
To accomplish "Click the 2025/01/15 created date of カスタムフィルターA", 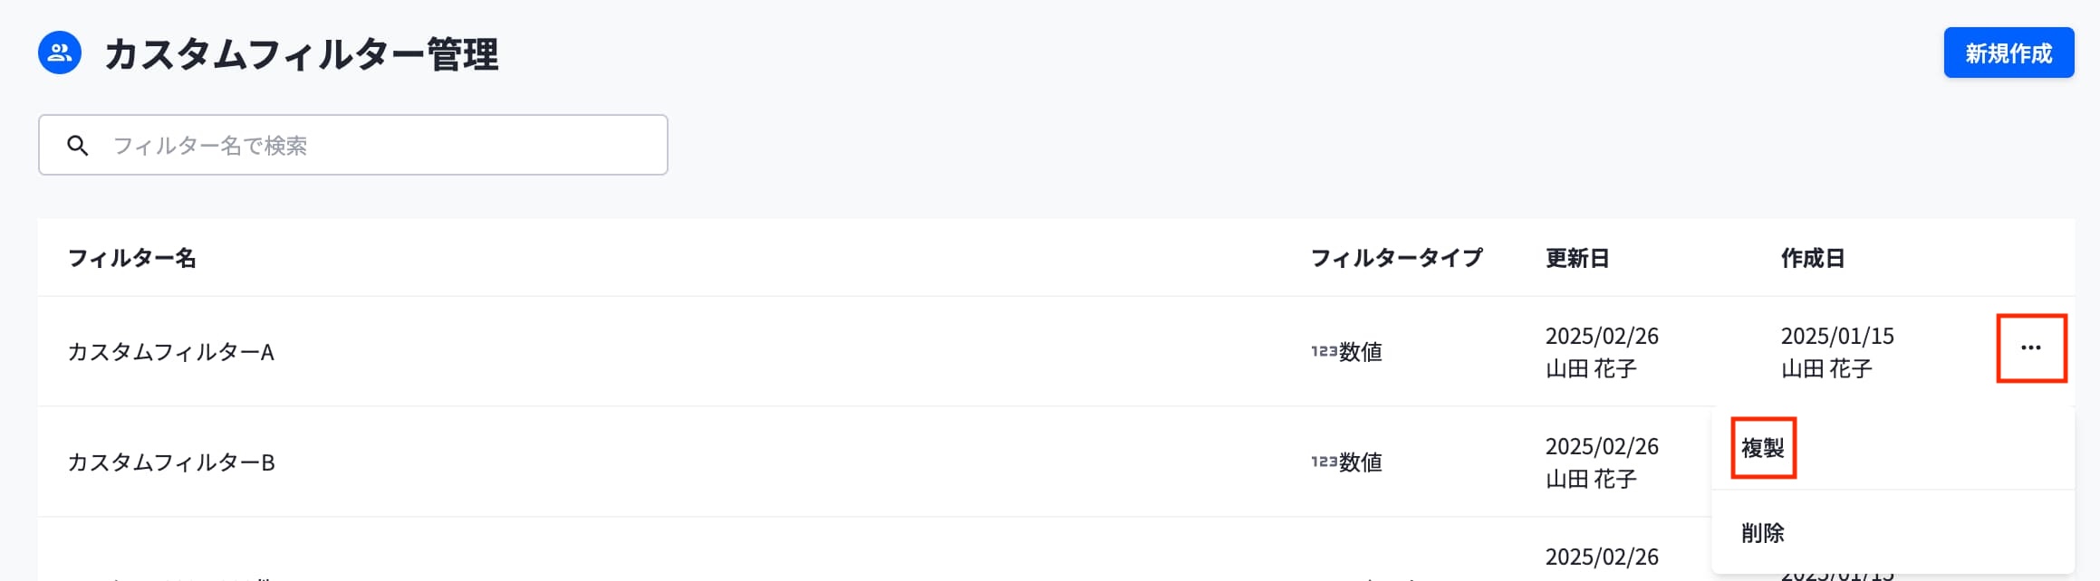I will point(1836,337).
